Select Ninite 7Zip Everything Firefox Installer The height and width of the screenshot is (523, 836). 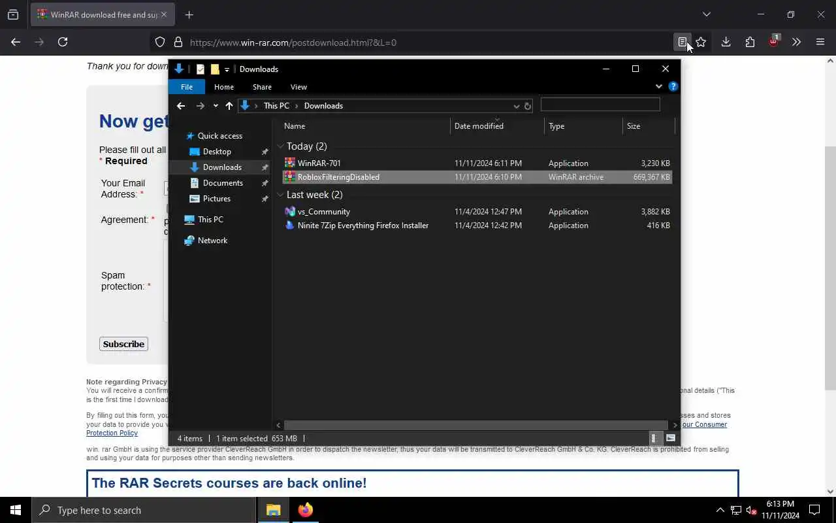pyautogui.click(x=477, y=226)
